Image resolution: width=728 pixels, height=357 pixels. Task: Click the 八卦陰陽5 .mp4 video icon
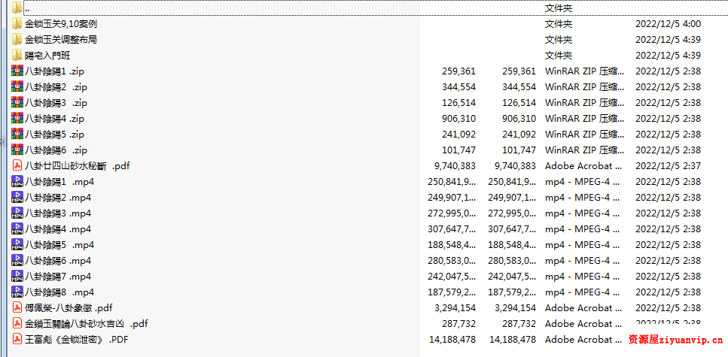point(17,245)
